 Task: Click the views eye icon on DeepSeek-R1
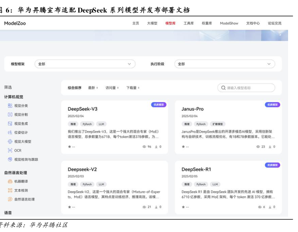click(x=260, y=207)
